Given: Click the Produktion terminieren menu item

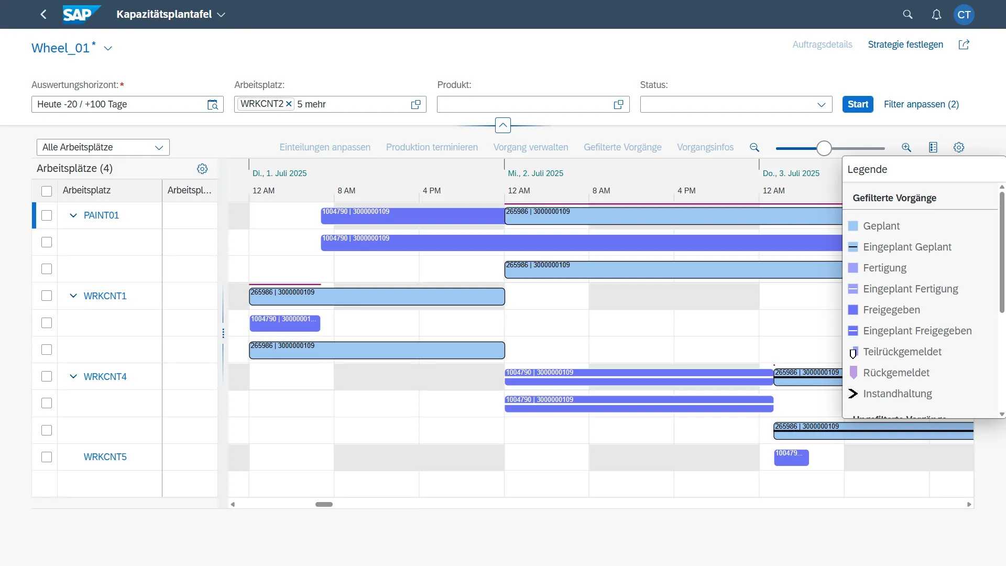Looking at the screenshot, I should click(x=431, y=147).
